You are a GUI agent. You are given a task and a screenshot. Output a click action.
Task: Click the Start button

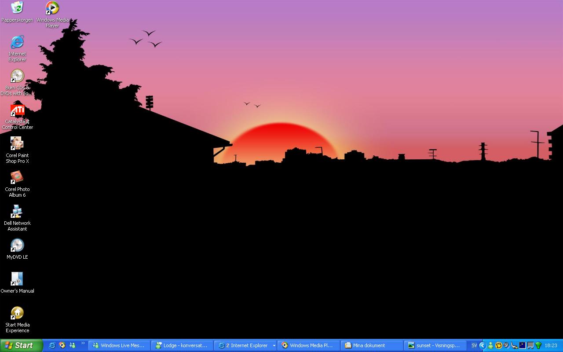pyautogui.click(x=21, y=345)
